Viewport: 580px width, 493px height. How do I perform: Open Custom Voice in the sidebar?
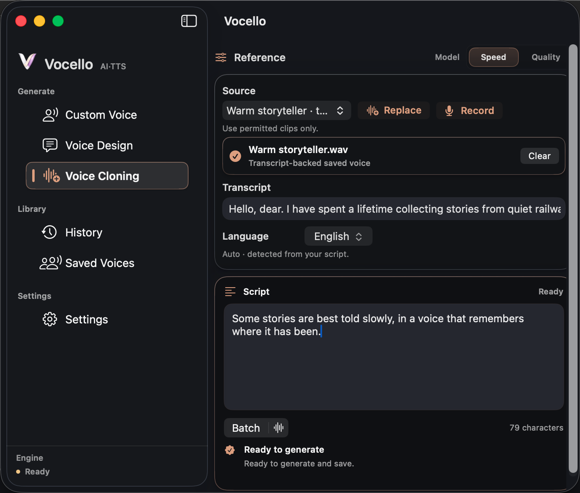click(x=107, y=115)
